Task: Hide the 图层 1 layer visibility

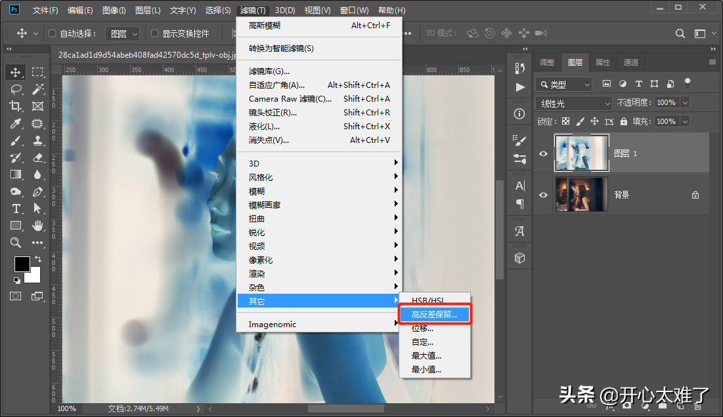Action: click(543, 153)
